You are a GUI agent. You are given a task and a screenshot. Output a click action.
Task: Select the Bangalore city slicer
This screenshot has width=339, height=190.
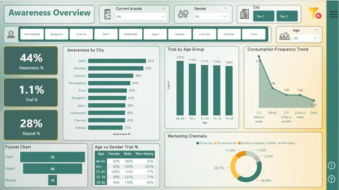coord(57,34)
